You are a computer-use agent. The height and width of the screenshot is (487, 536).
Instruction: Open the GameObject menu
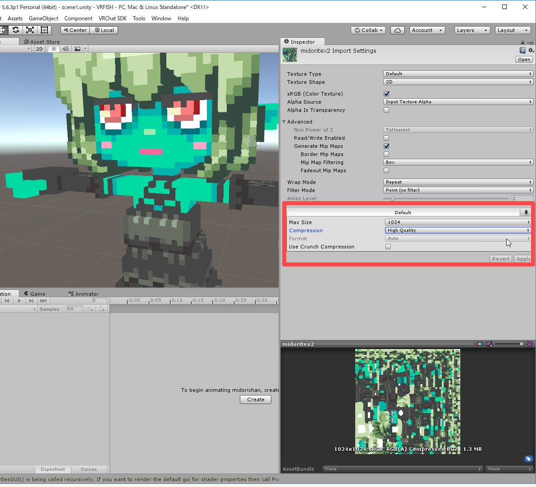click(43, 18)
